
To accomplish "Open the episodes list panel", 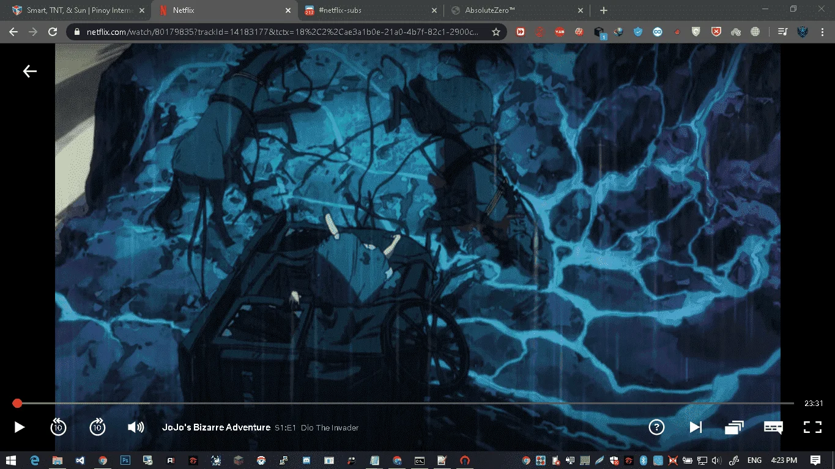I will pos(734,427).
